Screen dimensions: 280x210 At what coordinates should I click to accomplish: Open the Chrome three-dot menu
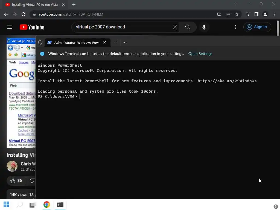click(274, 14)
